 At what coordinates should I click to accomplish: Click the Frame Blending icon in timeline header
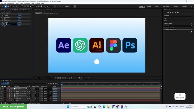tap(53, 84)
